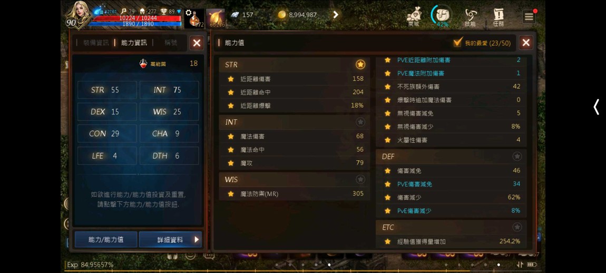Image resolution: width=606 pixels, height=273 pixels.
Task: Open the inventory bag showing 42%
Action: coord(442,16)
